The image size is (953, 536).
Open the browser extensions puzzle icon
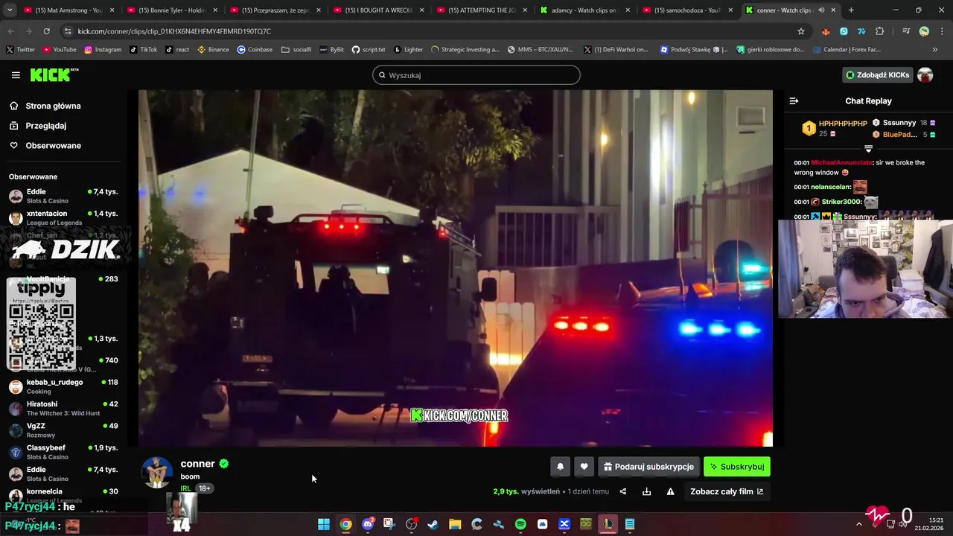(879, 31)
